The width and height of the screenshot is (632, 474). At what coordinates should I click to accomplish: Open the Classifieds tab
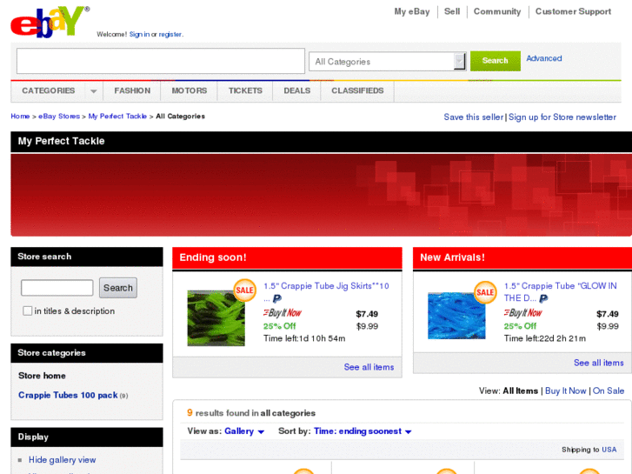pos(357,90)
